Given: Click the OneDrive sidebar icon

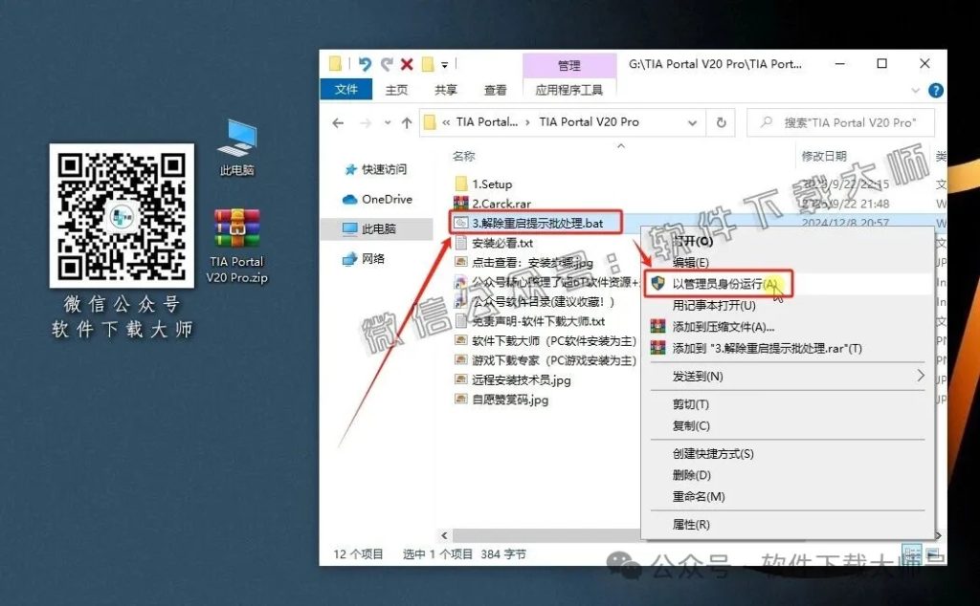Looking at the screenshot, I should [x=350, y=199].
